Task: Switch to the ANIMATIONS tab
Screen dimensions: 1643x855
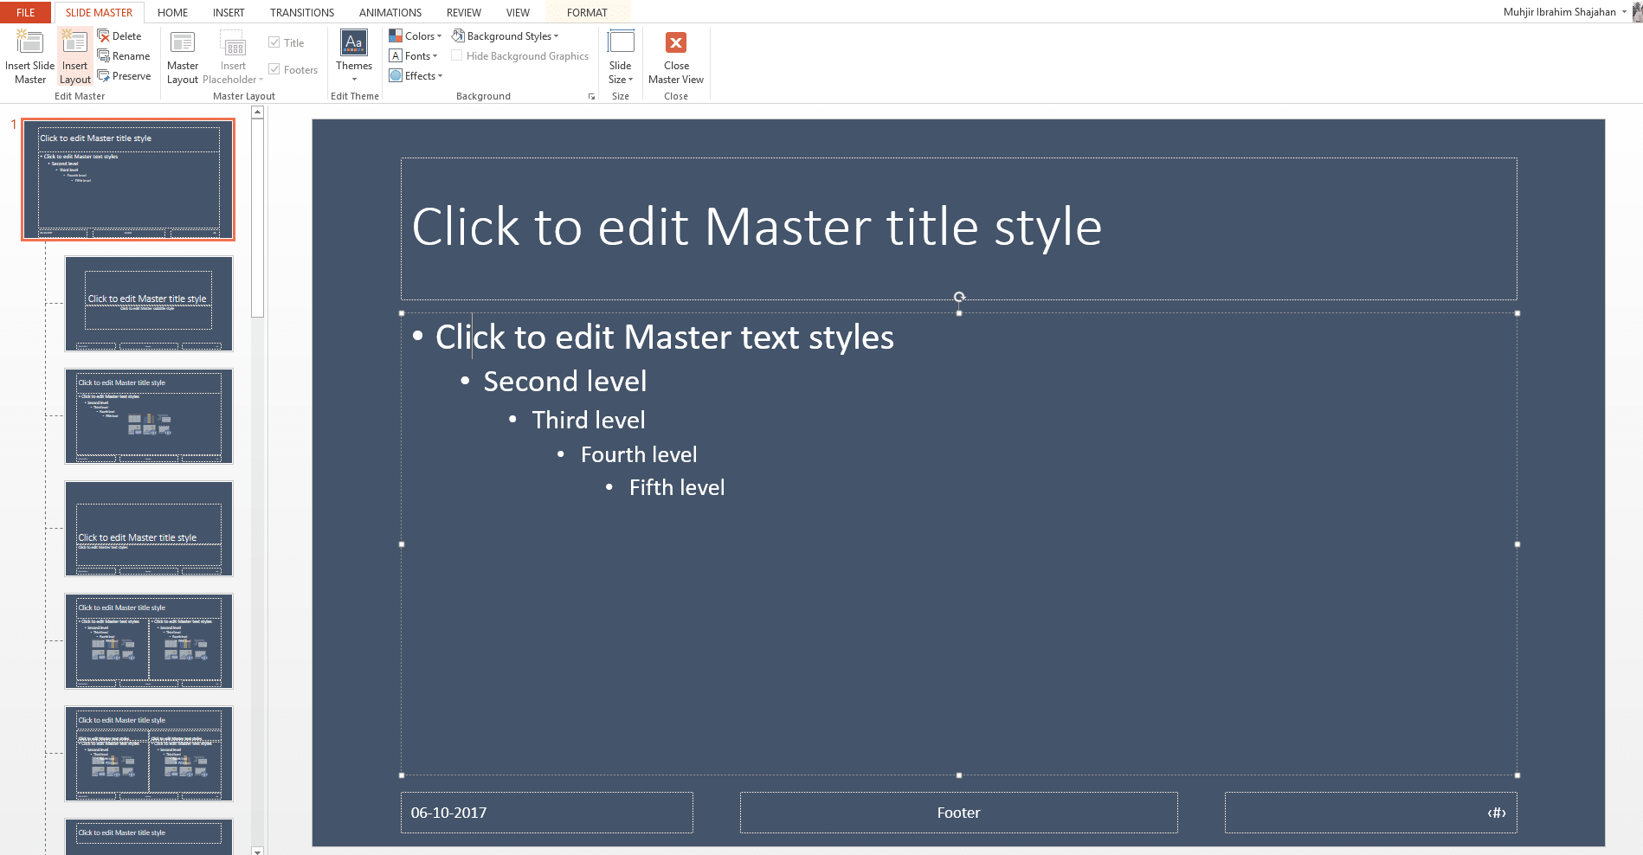Action: pyautogui.click(x=390, y=12)
